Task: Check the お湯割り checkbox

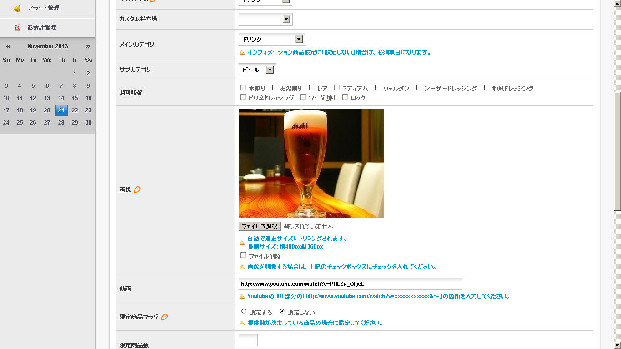Action: [275, 87]
